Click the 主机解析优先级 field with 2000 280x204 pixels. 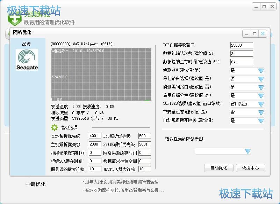[x=95, y=144]
